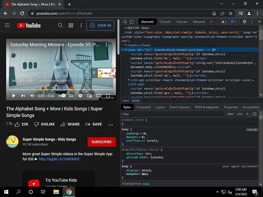Open the DevTools issues counter

point(233,22)
